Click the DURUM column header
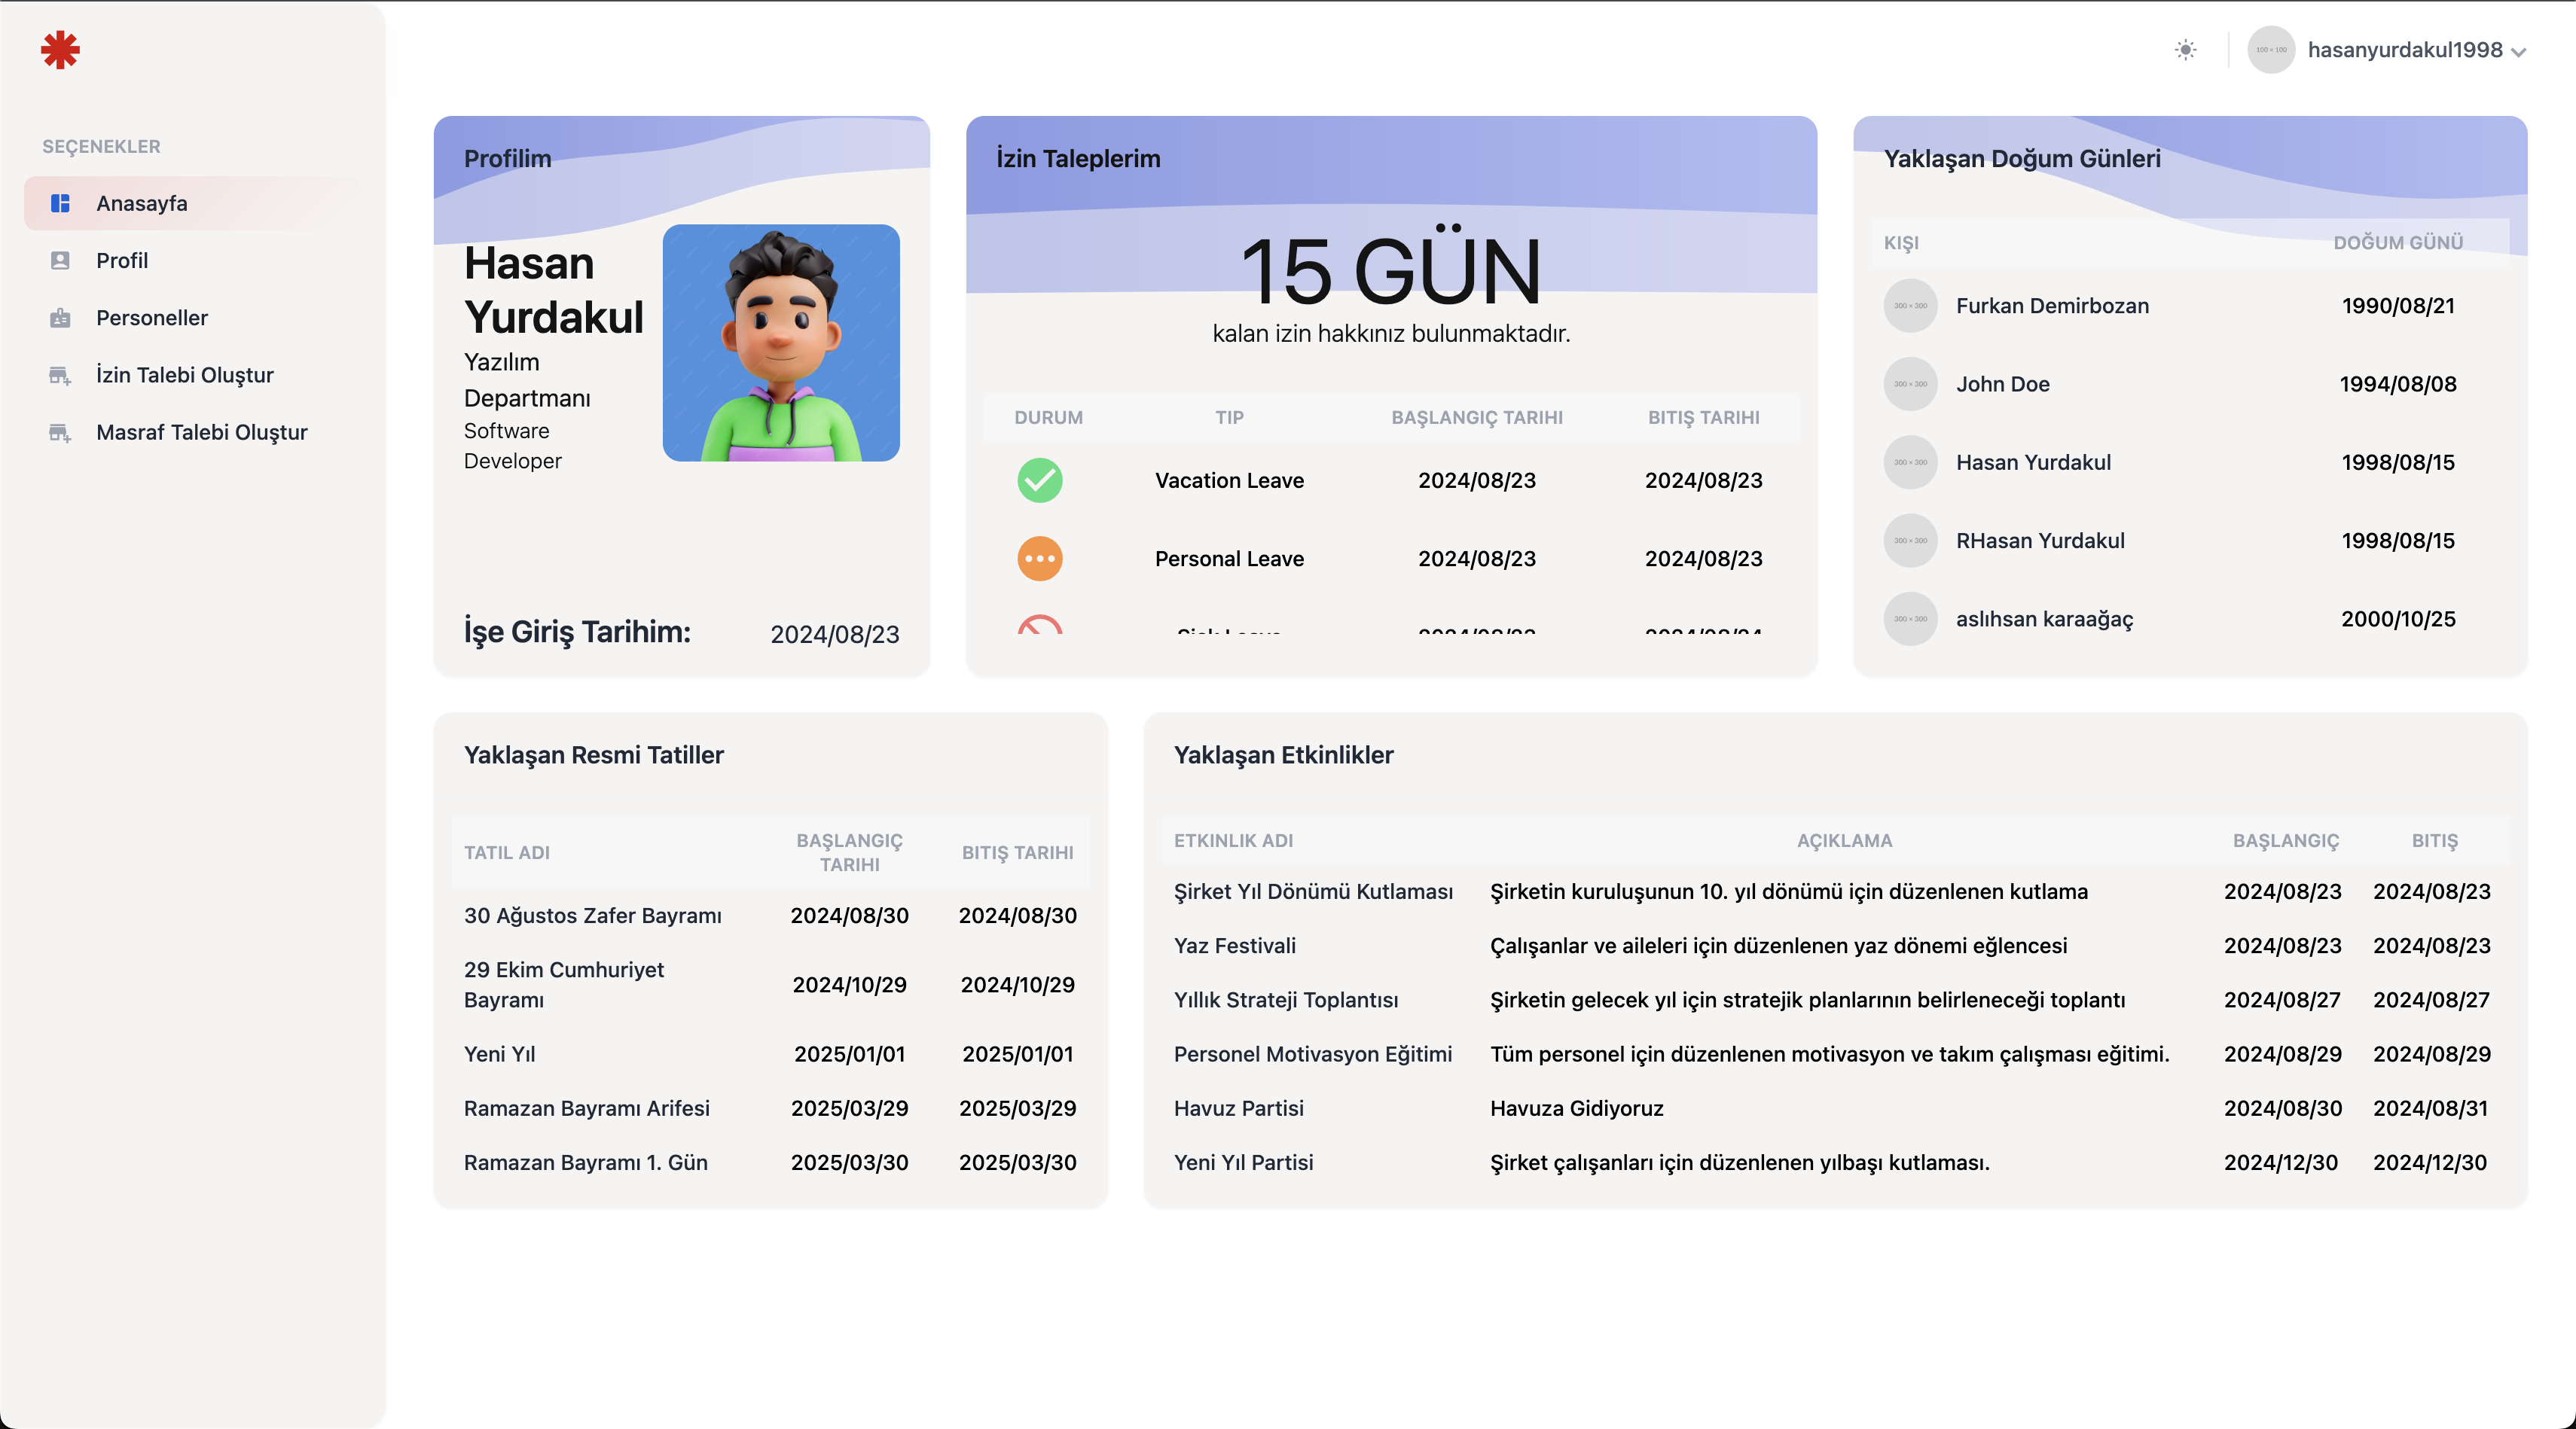 (x=1048, y=418)
